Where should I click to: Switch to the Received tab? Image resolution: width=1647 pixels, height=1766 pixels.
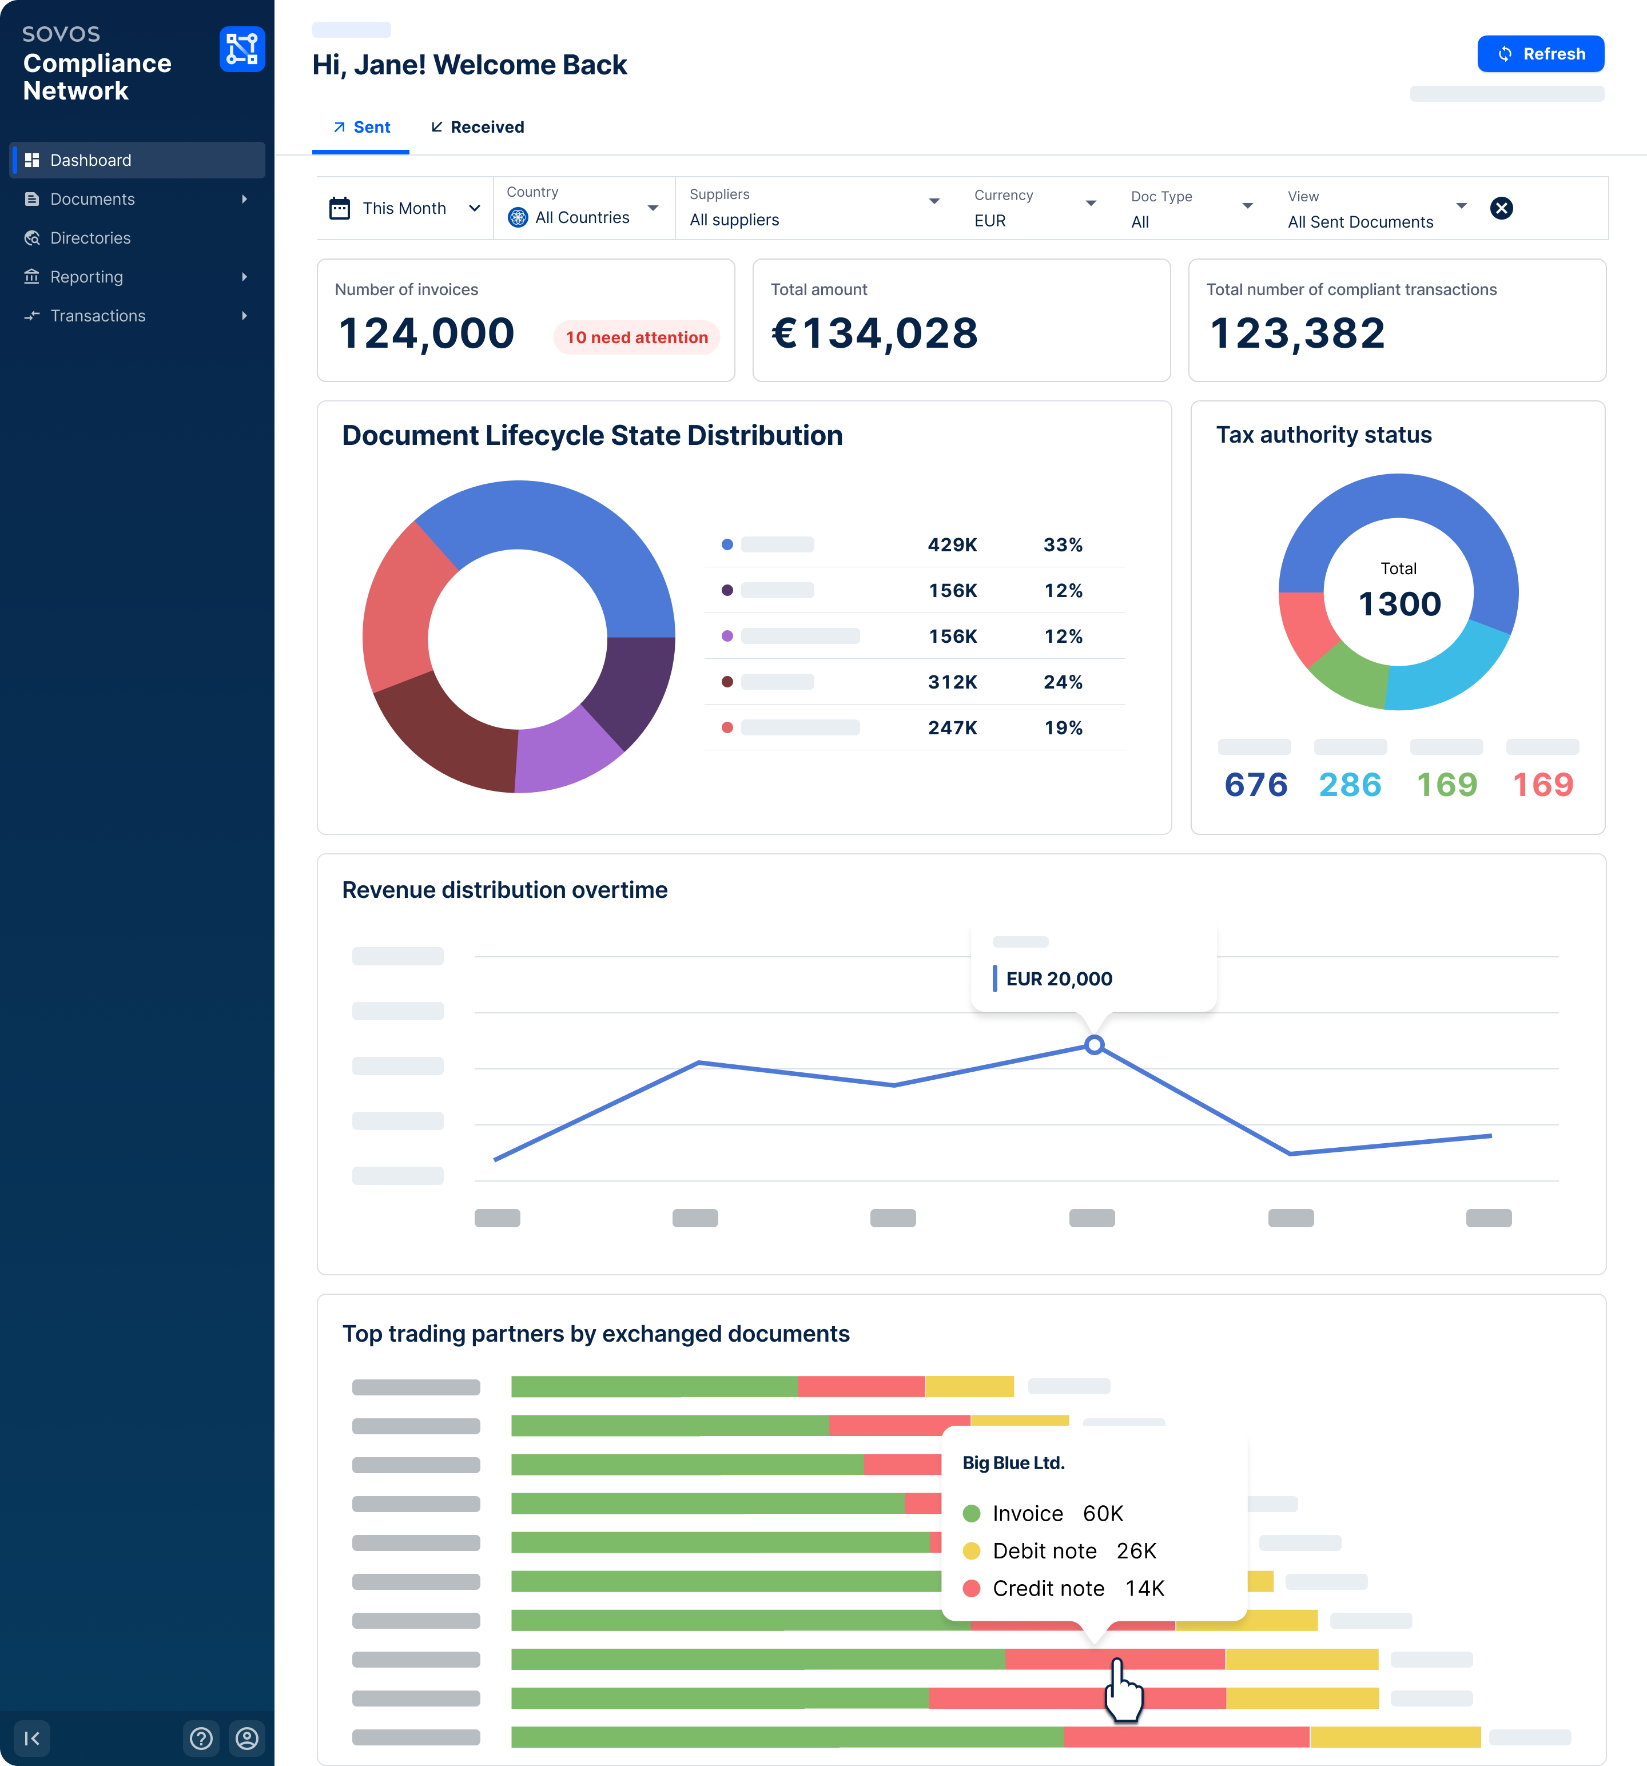(x=477, y=127)
